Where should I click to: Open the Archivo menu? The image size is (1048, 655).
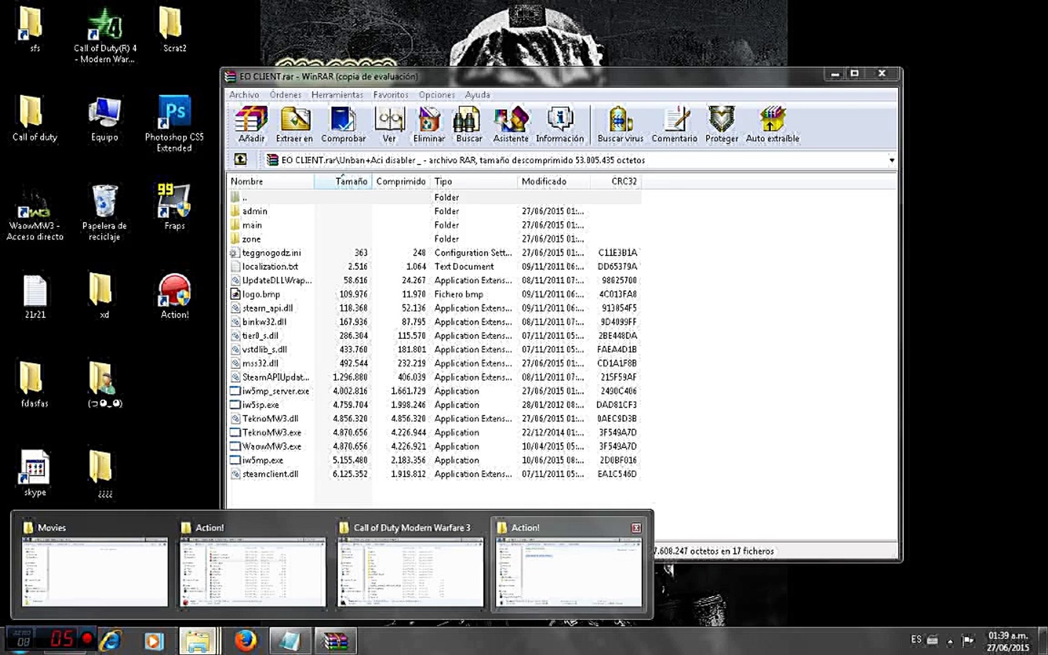[244, 95]
